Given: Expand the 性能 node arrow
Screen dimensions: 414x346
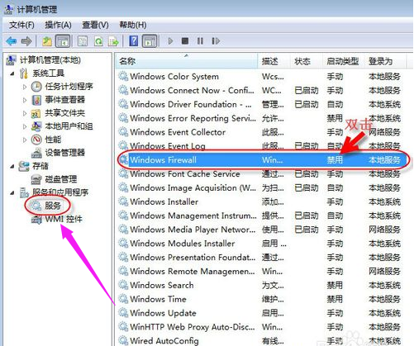Looking at the screenshot, I should click(x=25, y=140).
